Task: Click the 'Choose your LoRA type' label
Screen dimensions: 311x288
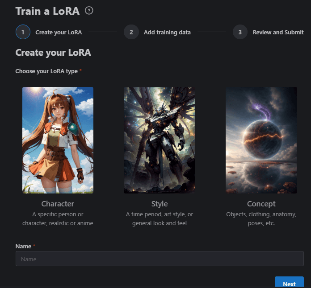Action: pyautogui.click(x=46, y=71)
